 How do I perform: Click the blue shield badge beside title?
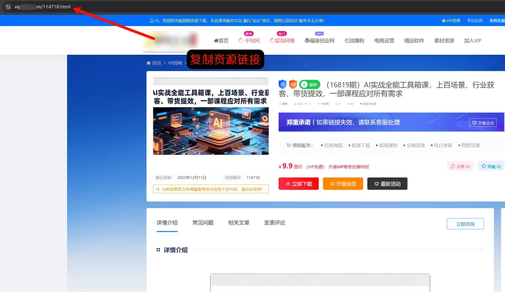pos(283,84)
